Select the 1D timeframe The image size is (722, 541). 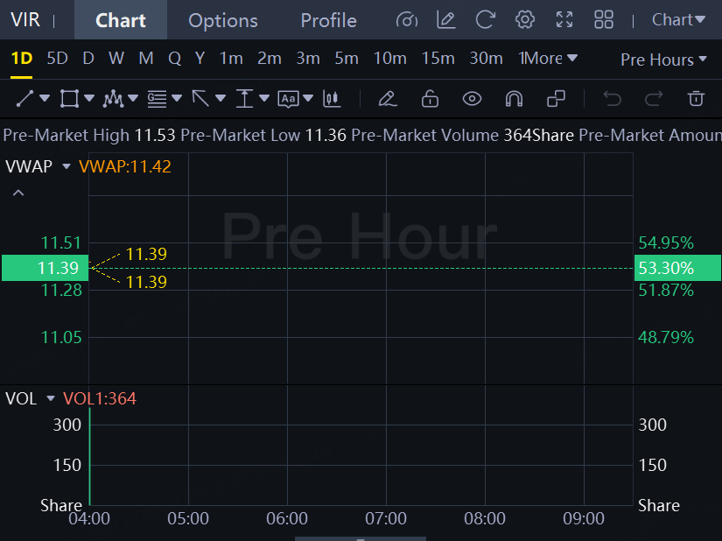pyautogui.click(x=22, y=59)
